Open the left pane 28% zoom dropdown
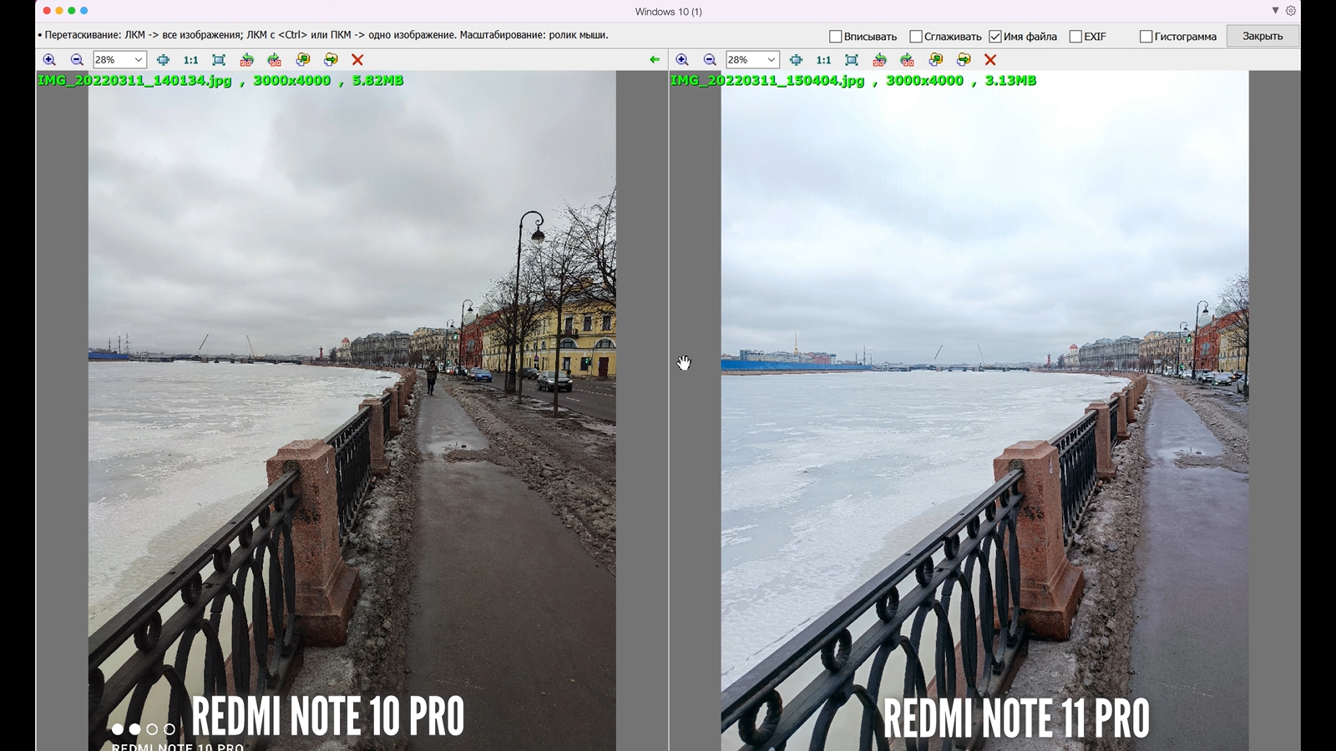Image resolution: width=1336 pixels, height=751 pixels. pyautogui.click(x=139, y=60)
